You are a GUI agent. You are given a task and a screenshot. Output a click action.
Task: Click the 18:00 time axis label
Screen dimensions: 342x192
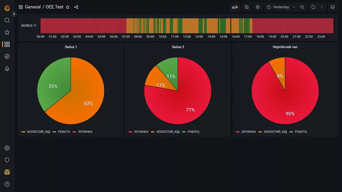pyautogui.click(x=260, y=37)
